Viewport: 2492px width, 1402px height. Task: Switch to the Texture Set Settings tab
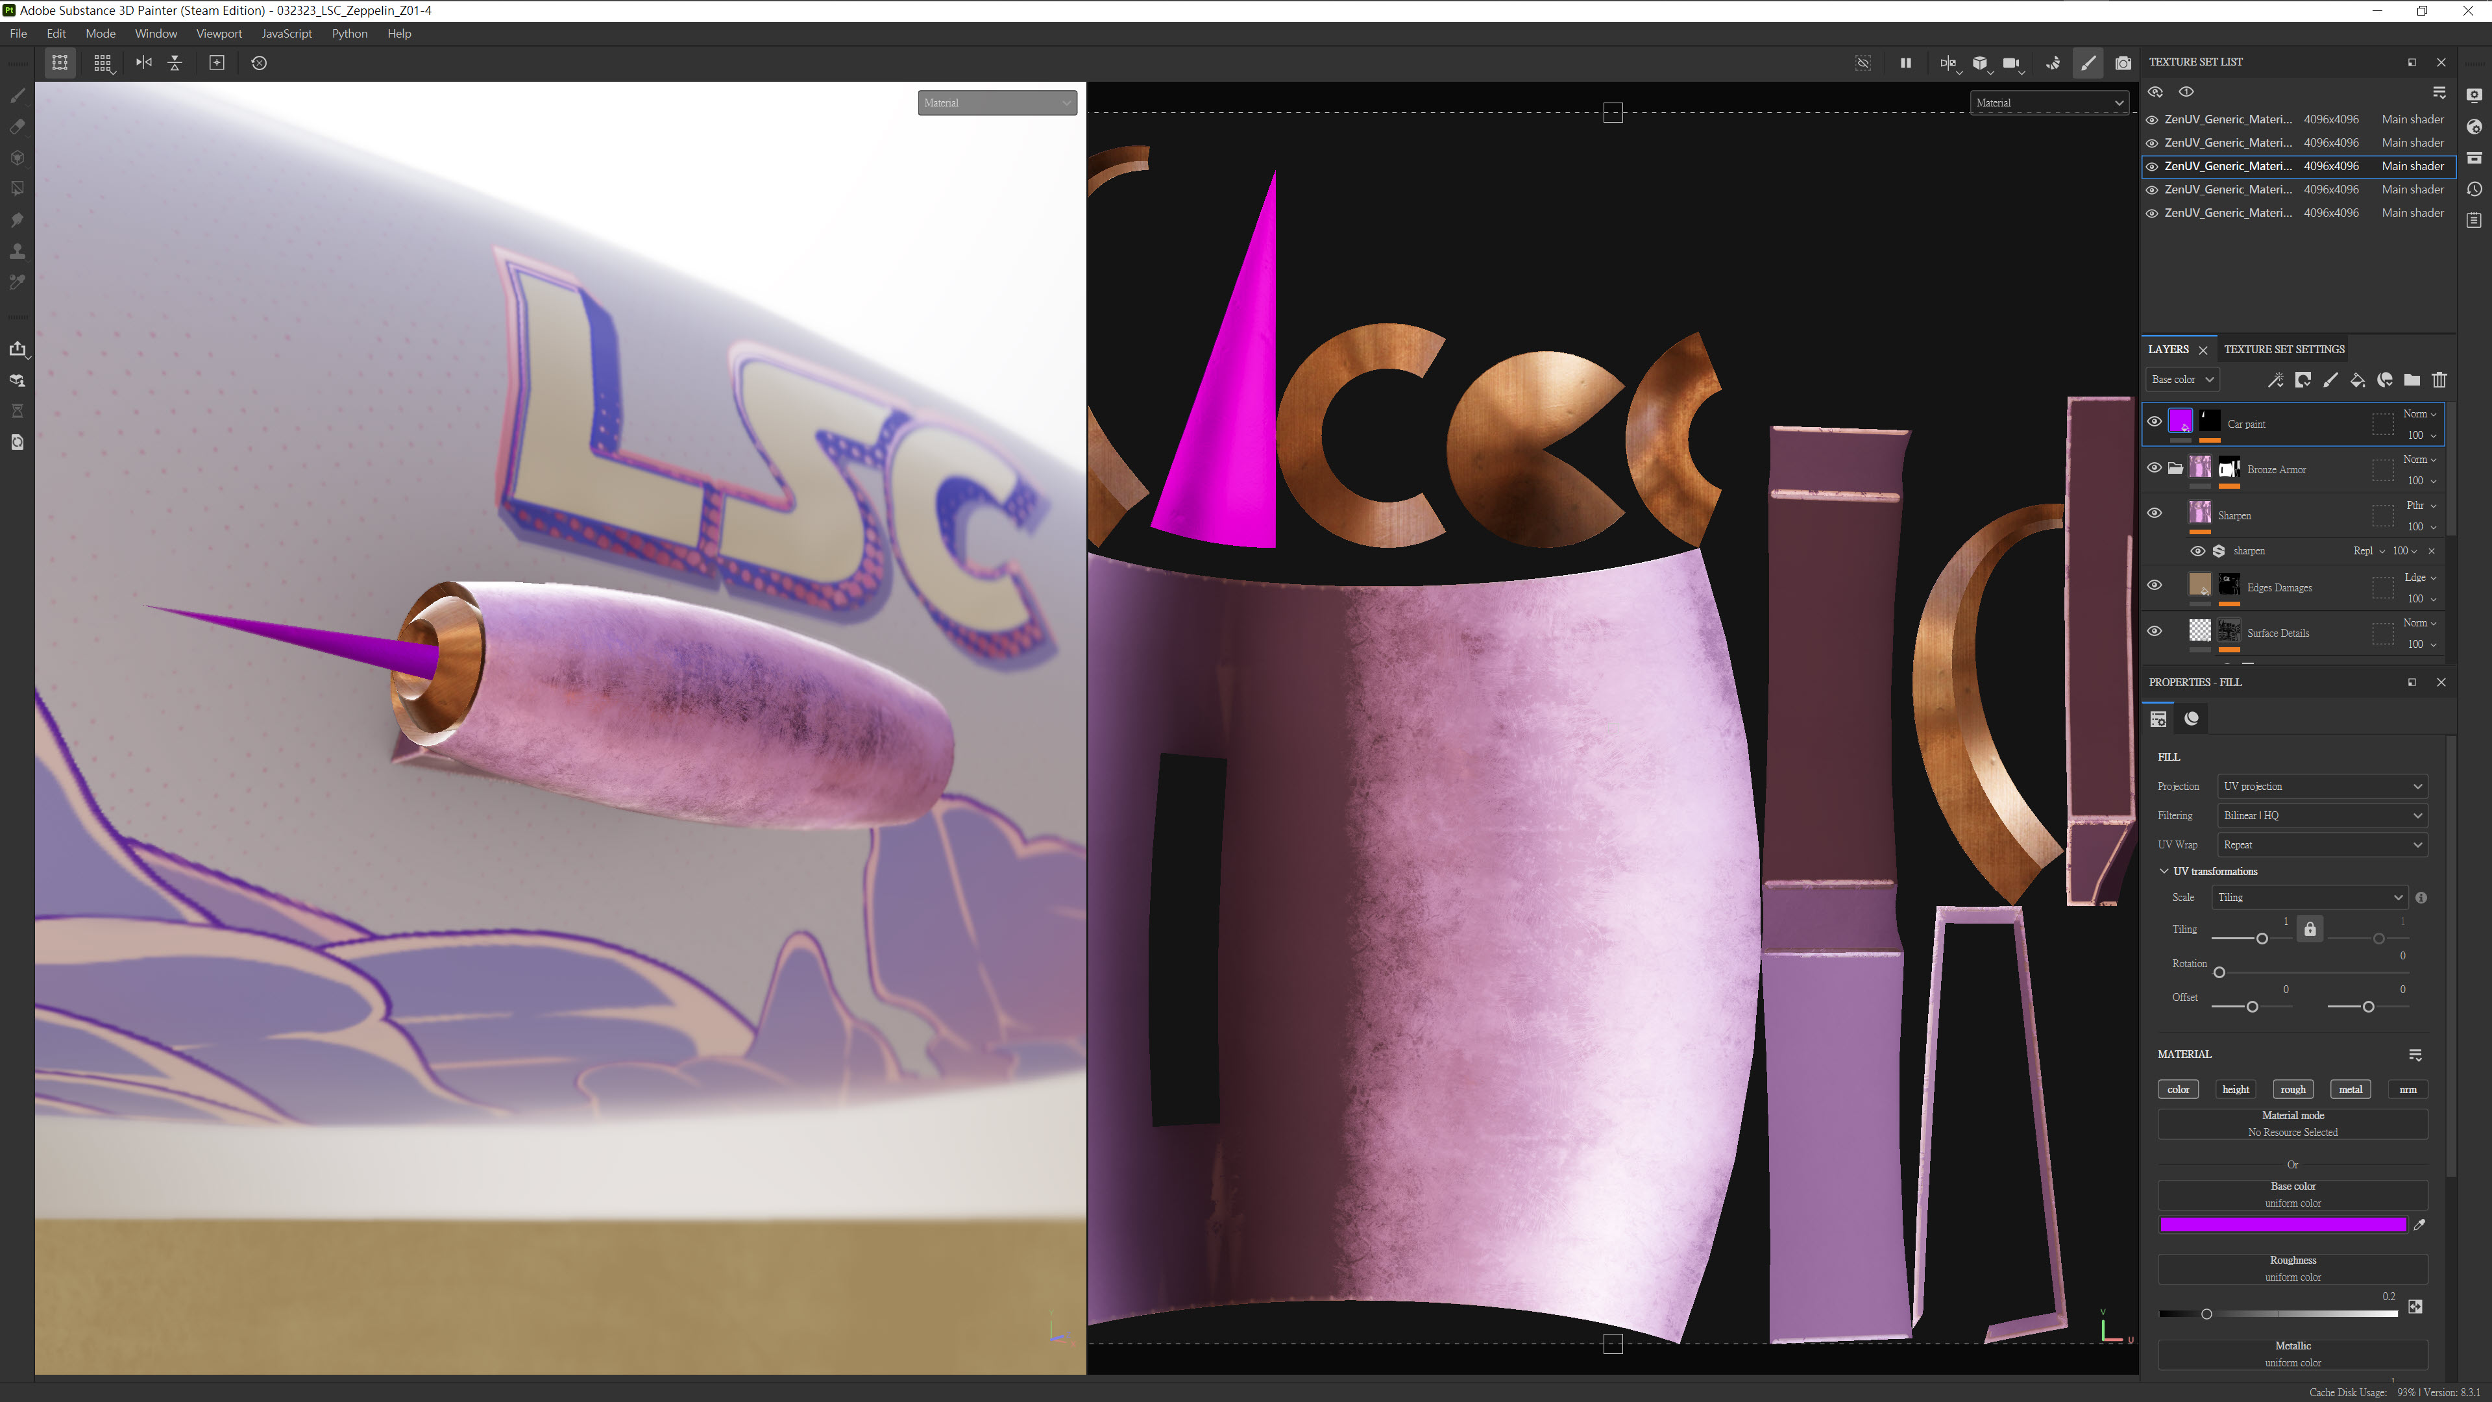point(2283,349)
